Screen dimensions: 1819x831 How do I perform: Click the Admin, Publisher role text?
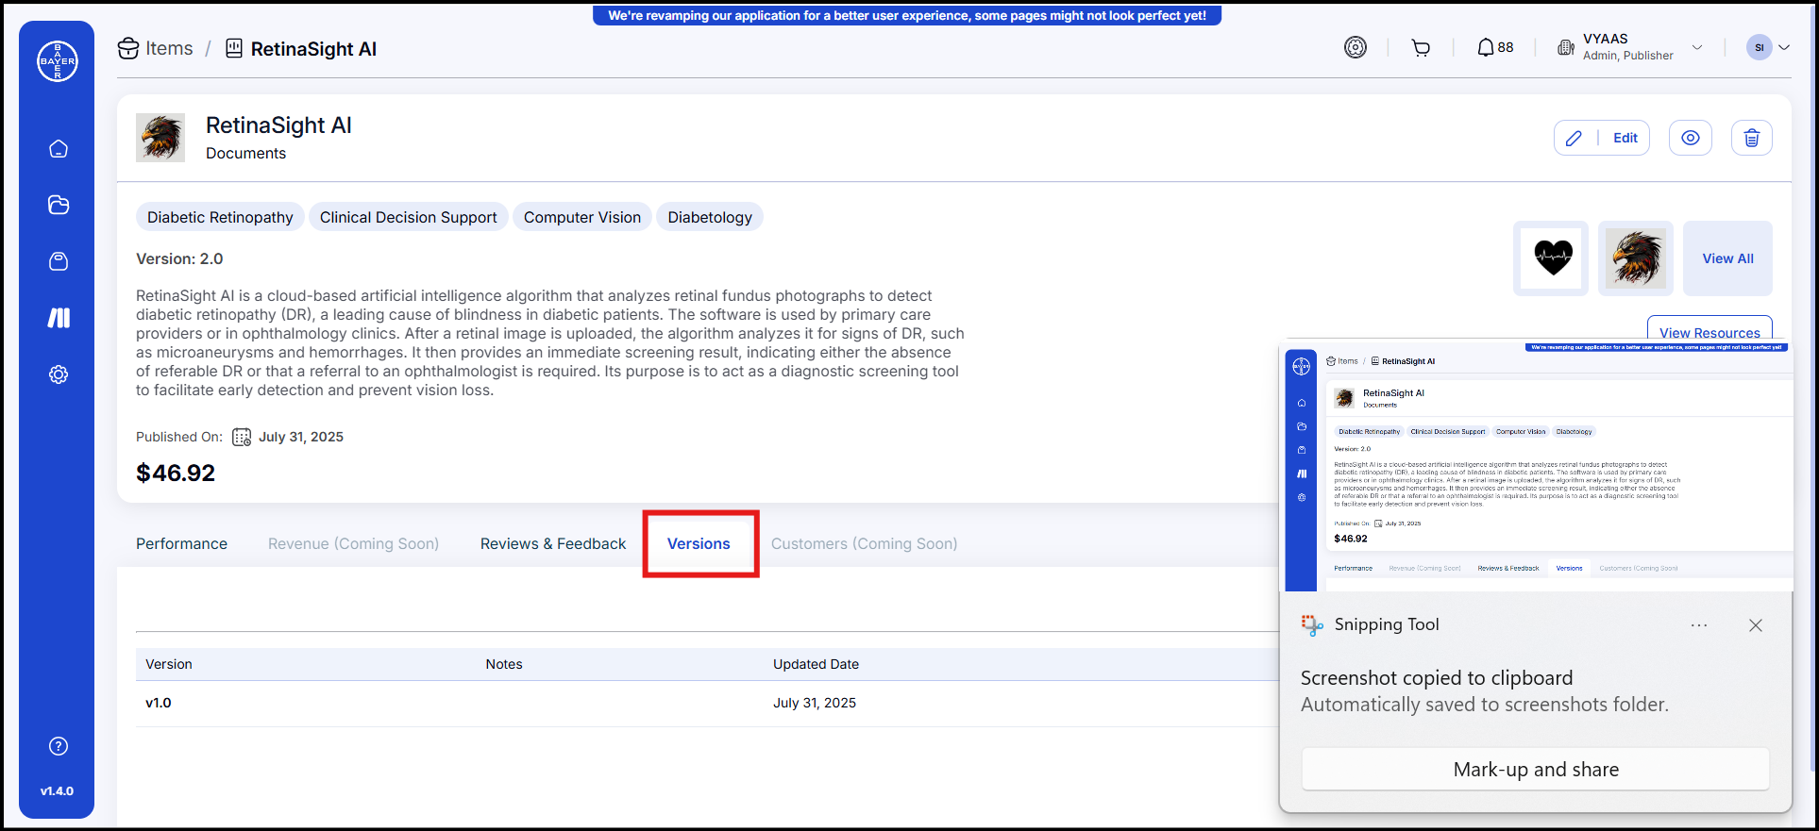click(x=1628, y=56)
